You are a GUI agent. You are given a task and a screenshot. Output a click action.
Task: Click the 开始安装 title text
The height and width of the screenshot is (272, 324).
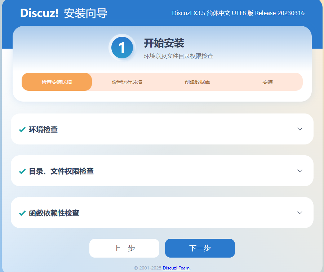(x=164, y=43)
